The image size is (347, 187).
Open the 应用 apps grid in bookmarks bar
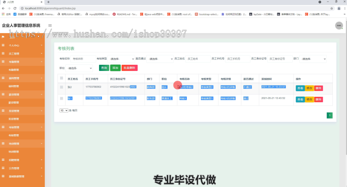(6, 14)
